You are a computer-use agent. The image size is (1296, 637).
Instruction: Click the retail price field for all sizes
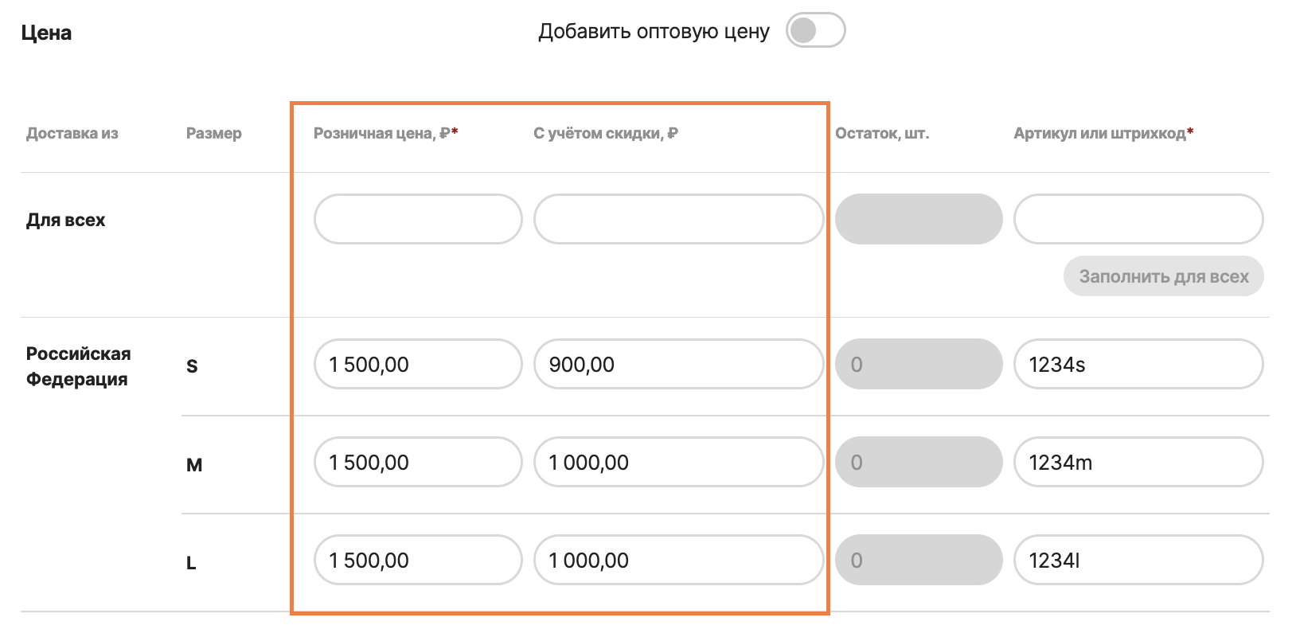417,219
